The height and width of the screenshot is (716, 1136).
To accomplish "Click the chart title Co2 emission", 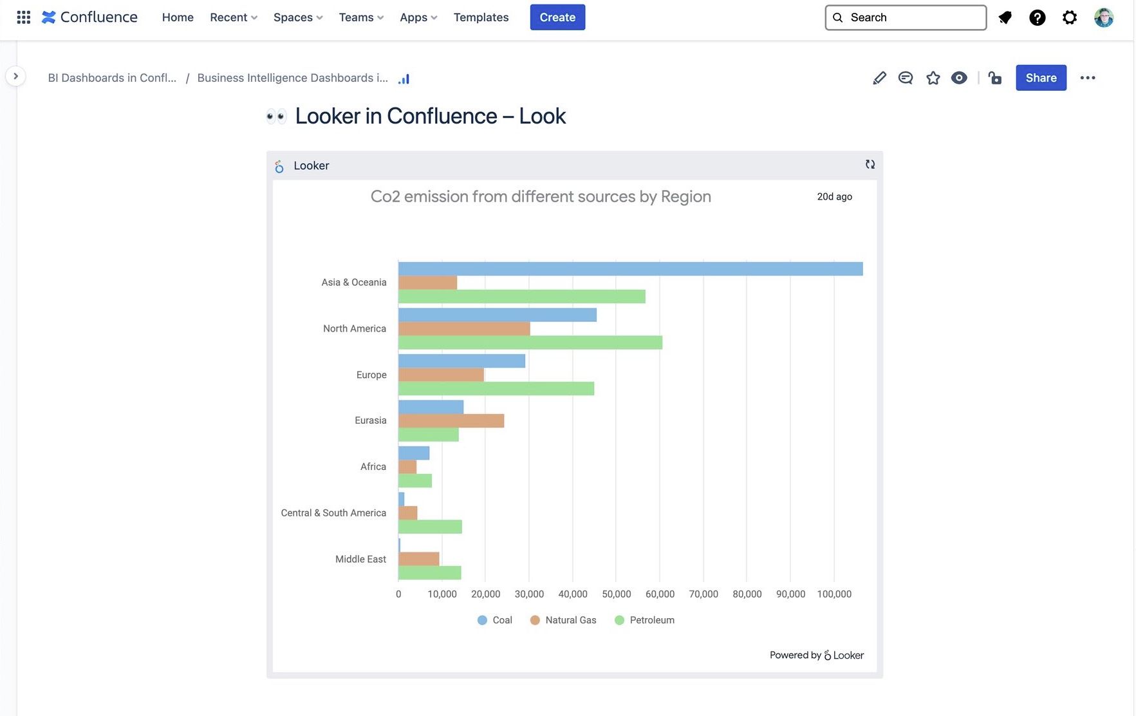I will click(541, 196).
